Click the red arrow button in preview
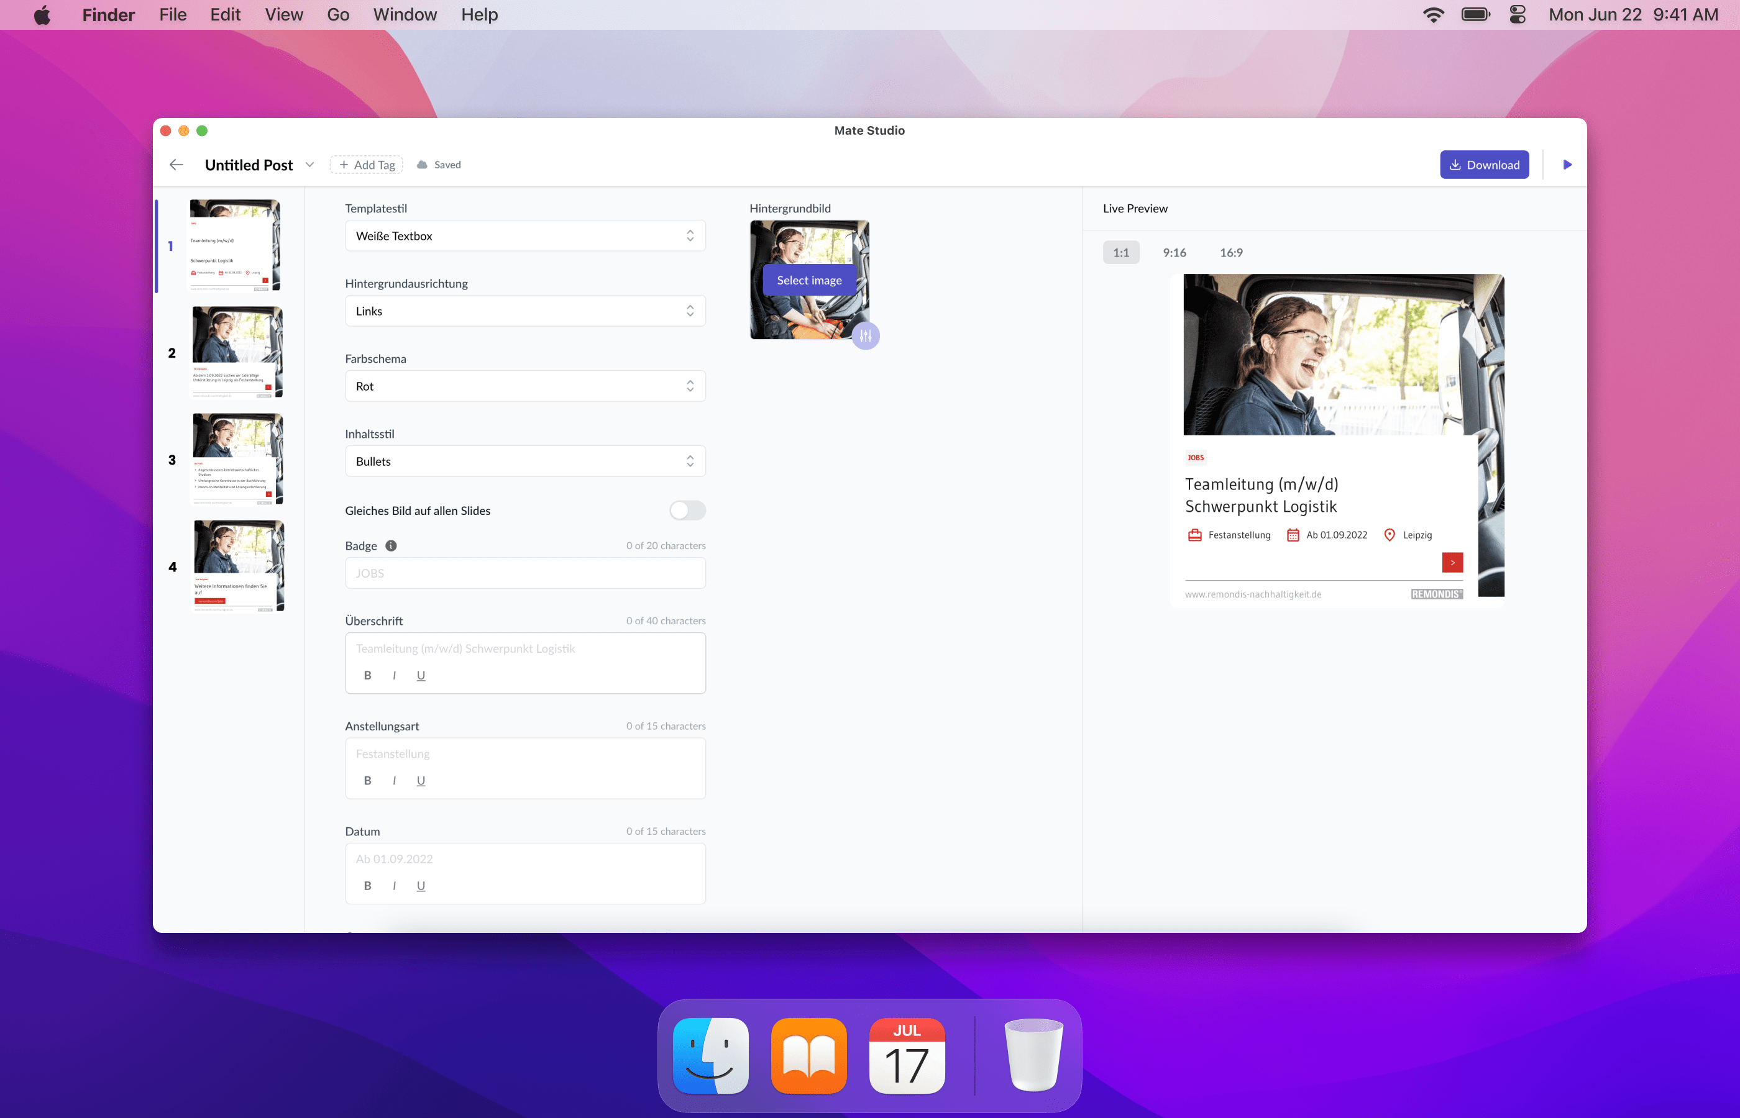The width and height of the screenshot is (1740, 1118). click(x=1452, y=563)
